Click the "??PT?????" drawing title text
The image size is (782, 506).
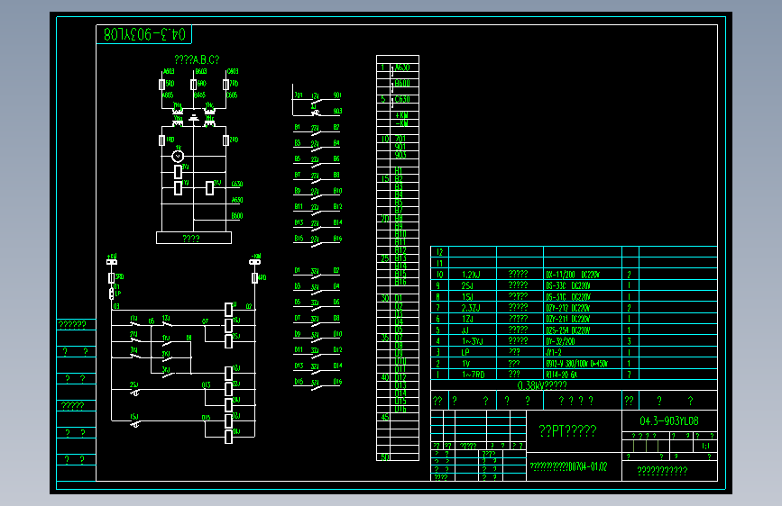pos(567,430)
